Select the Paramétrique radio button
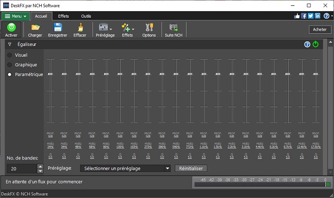The height and width of the screenshot is (198, 334). (10, 74)
